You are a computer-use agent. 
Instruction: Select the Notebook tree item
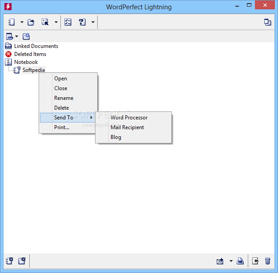[26, 62]
